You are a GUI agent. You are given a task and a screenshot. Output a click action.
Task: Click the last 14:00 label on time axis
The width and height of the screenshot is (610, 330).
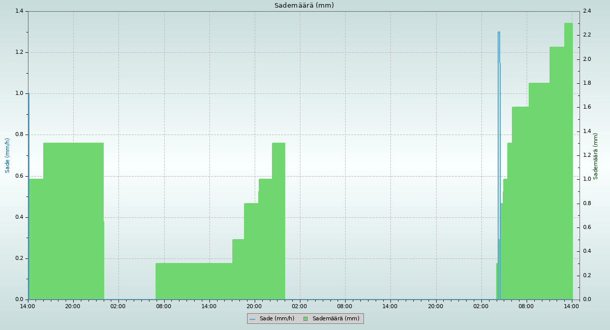[572, 306]
